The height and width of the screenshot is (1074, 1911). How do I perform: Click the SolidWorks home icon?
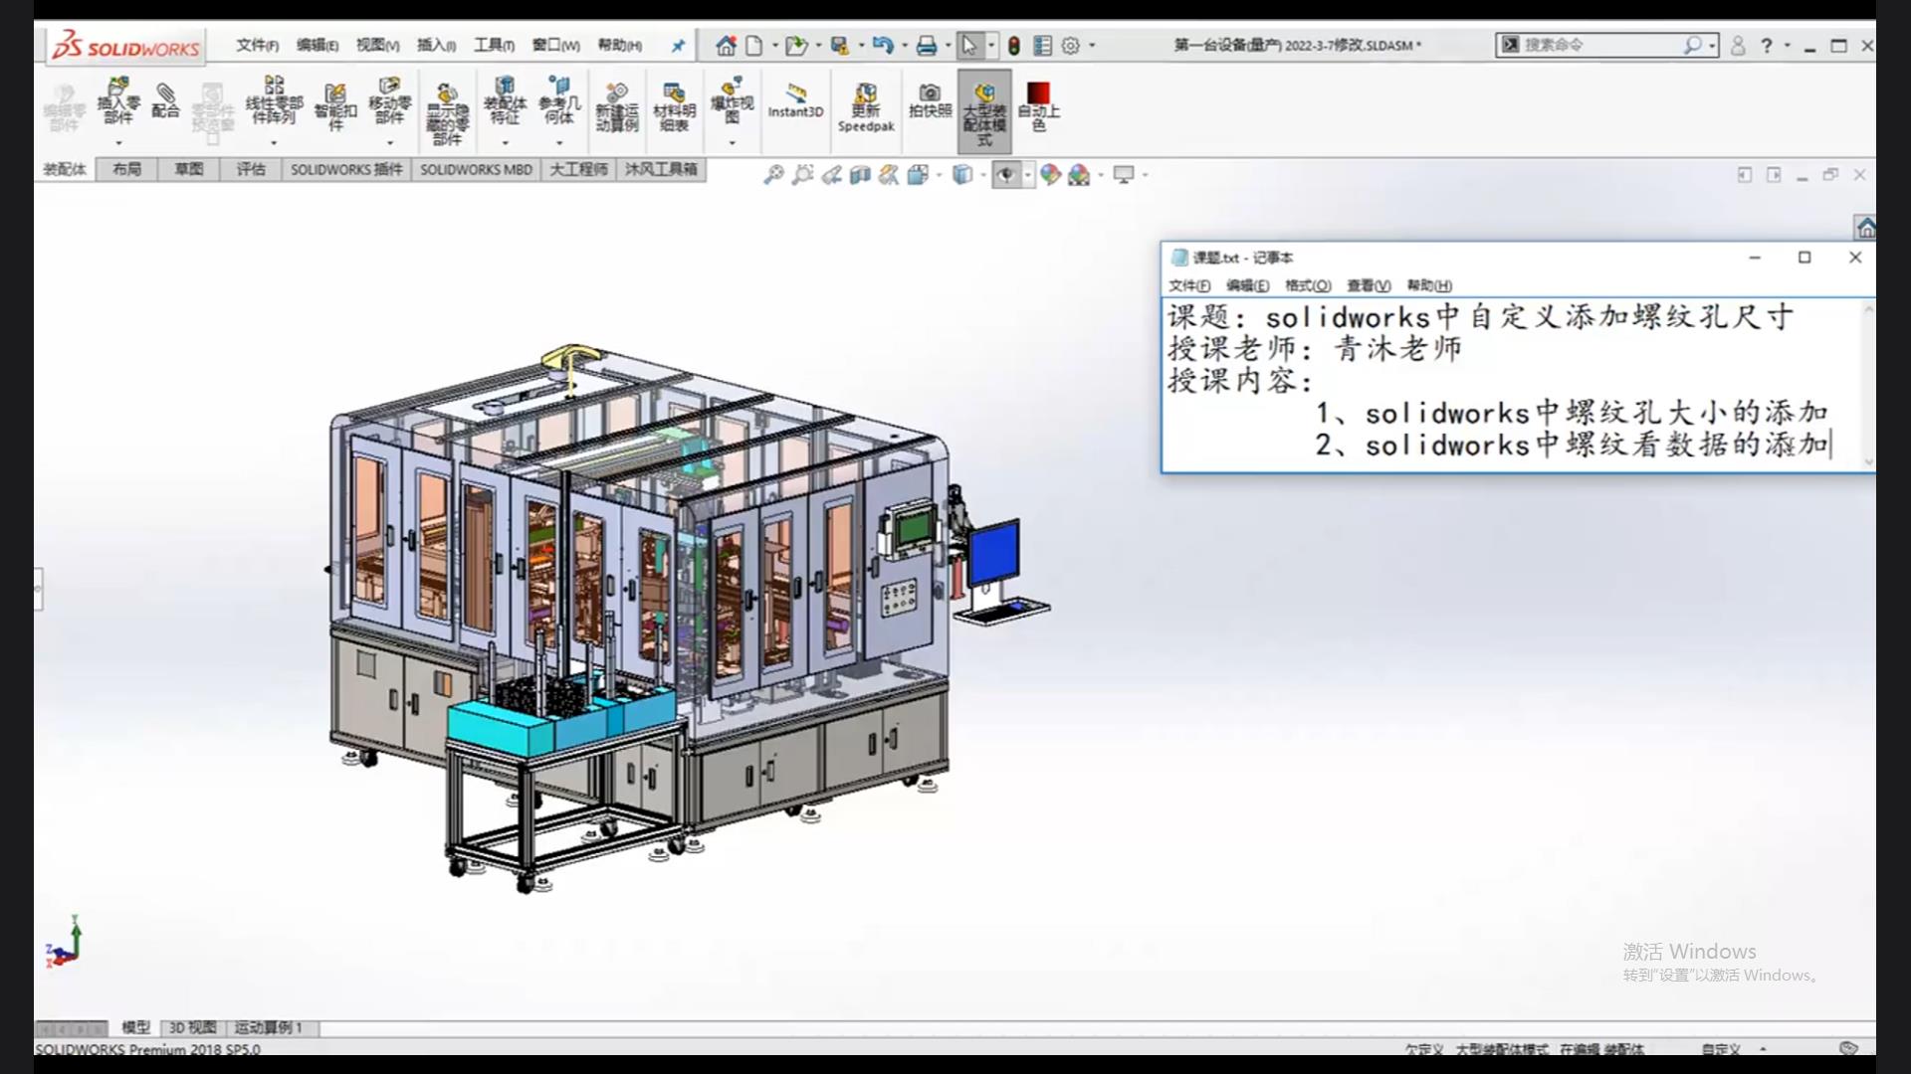click(x=726, y=46)
